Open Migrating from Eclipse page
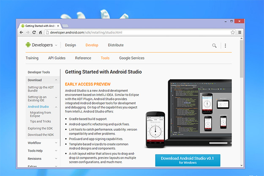Screen dimensions: 264x176 (41, 114)
